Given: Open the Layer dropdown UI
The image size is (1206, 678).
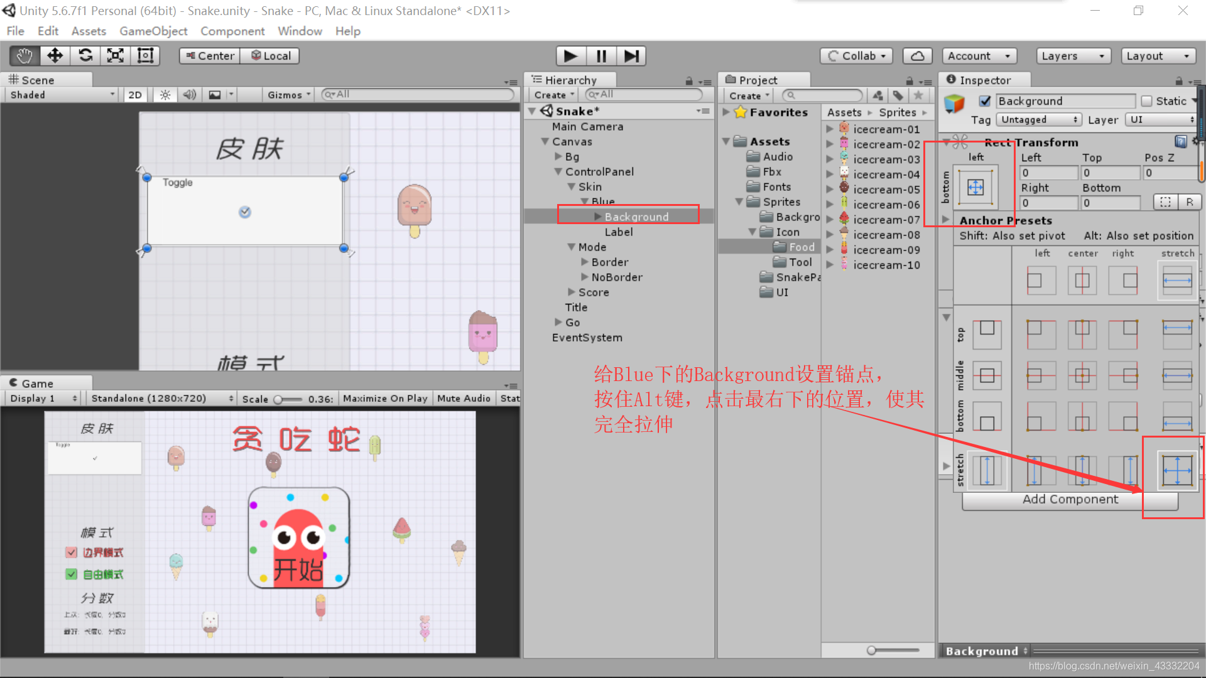Looking at the screenshot, I should (1162, 119).
